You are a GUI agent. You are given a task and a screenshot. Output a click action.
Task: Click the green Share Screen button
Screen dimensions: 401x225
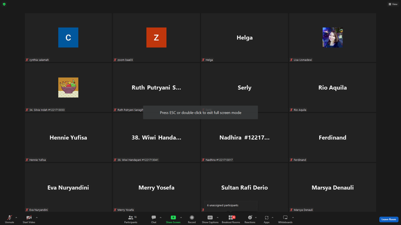click(173, 219)
